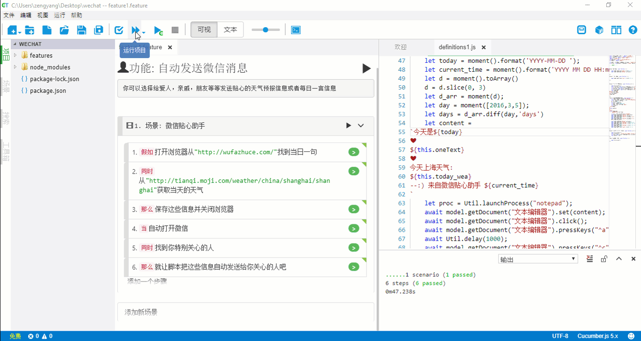Viewport: 641px width, 341px height.
Task: Click the new folder toolbar icon
Action: (x=30, y=30)
